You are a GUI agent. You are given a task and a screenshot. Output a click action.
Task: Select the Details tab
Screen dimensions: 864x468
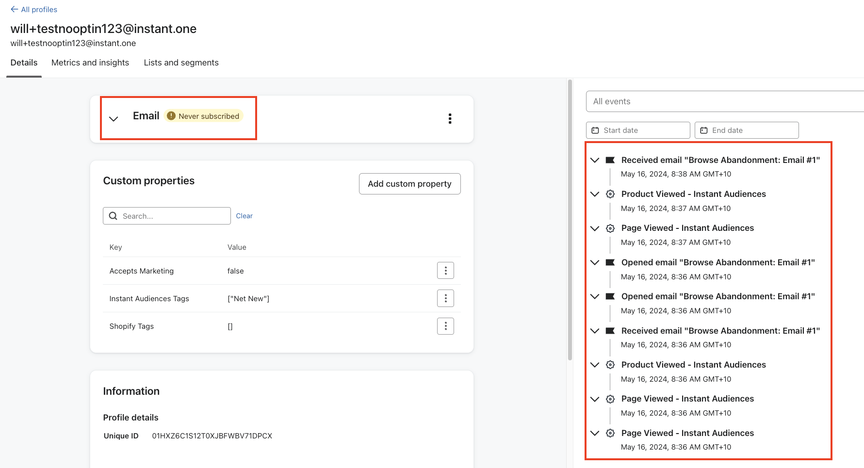(x=24, y=63)
